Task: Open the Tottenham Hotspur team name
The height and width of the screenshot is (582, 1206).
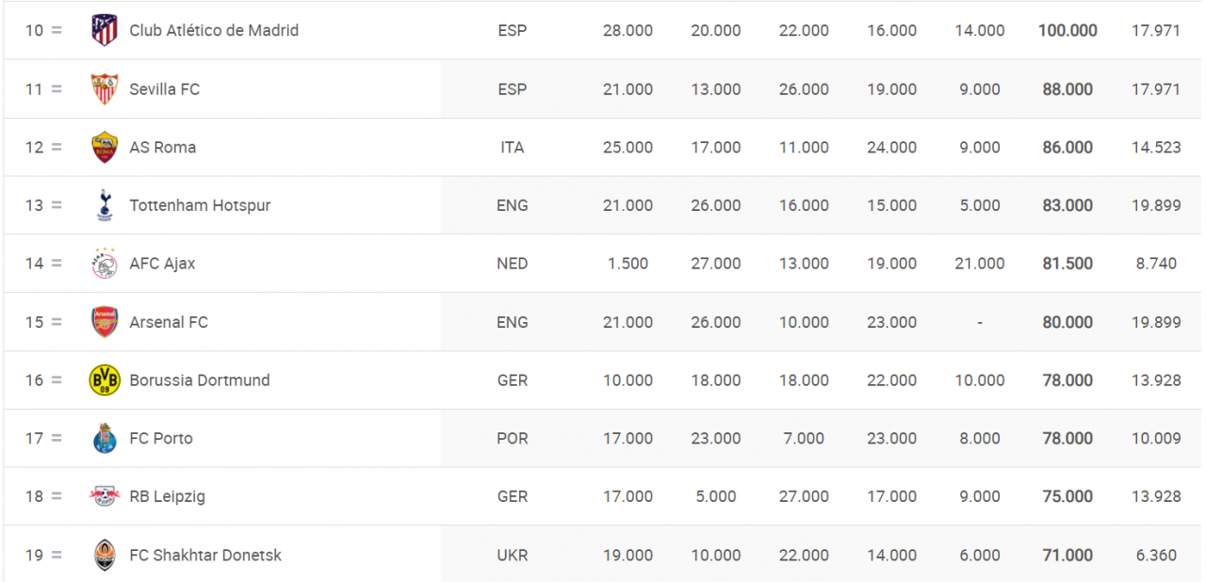Action: coord(200,205)
